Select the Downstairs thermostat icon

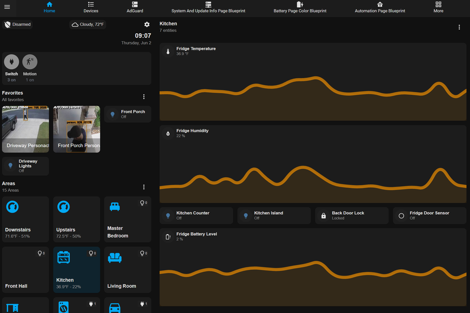click(x=12, y=207)
